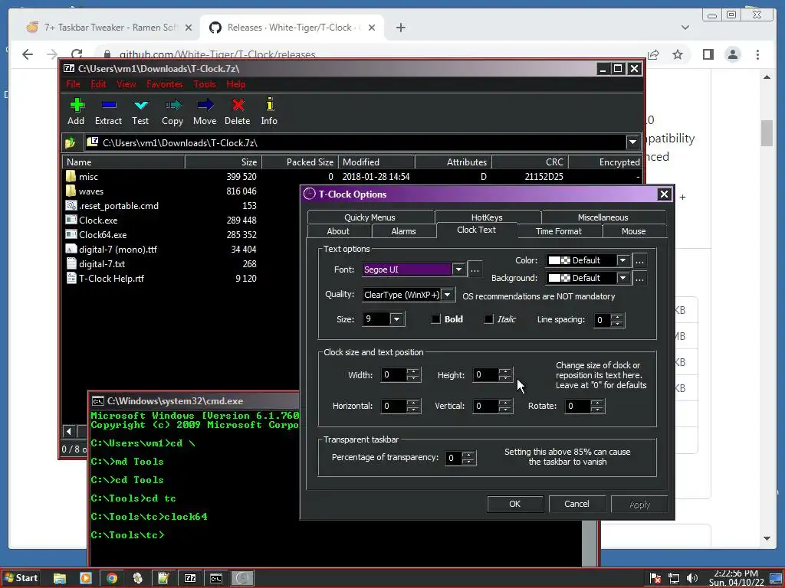Screen dimensions: 785x588
Task: Click the Width value field
Action: [393, 374]
